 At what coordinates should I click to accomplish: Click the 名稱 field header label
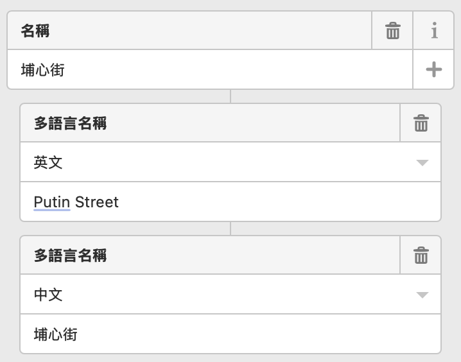pos(35,31)
